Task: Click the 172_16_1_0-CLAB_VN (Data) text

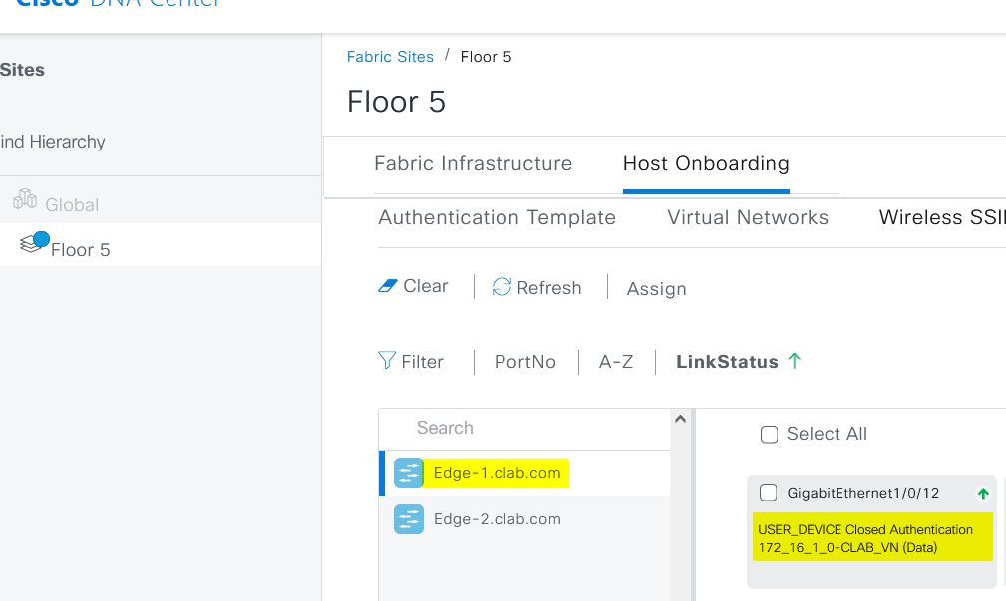Action: click(x=847, y=548)
